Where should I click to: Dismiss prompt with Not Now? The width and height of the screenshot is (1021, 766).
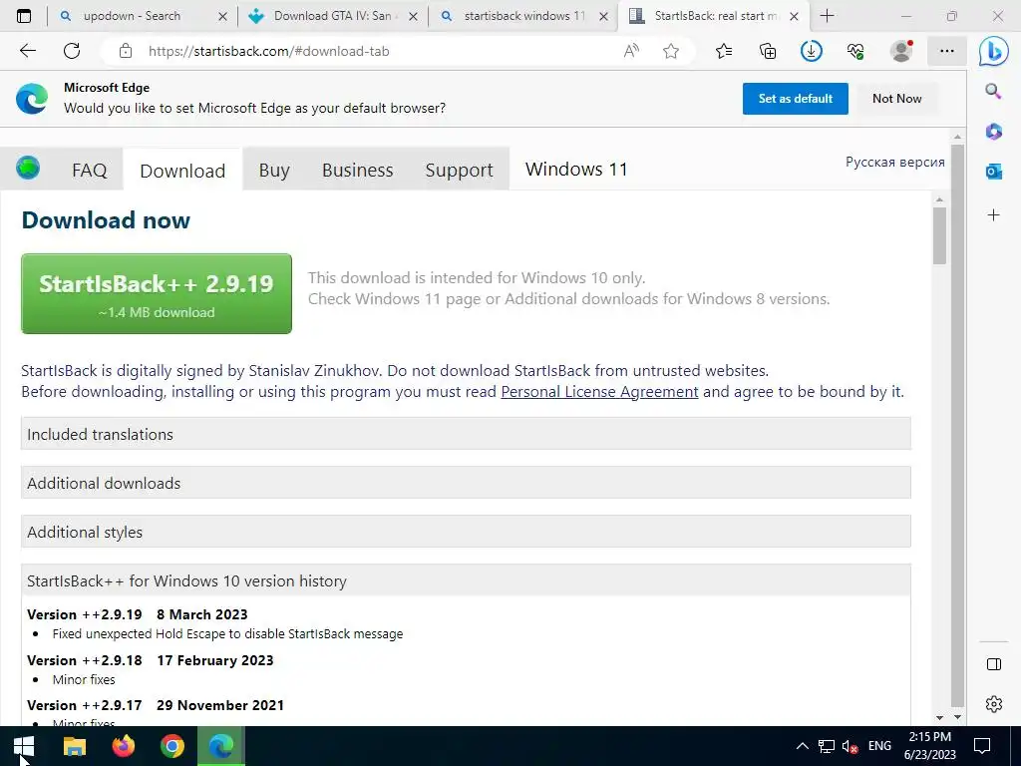[x=896, y=99]
